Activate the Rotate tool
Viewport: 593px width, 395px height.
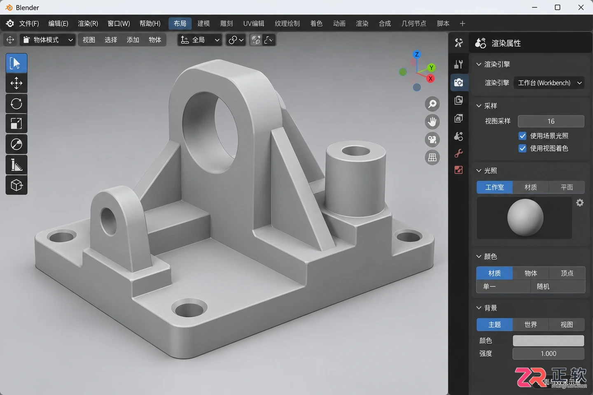coord(16,103)
